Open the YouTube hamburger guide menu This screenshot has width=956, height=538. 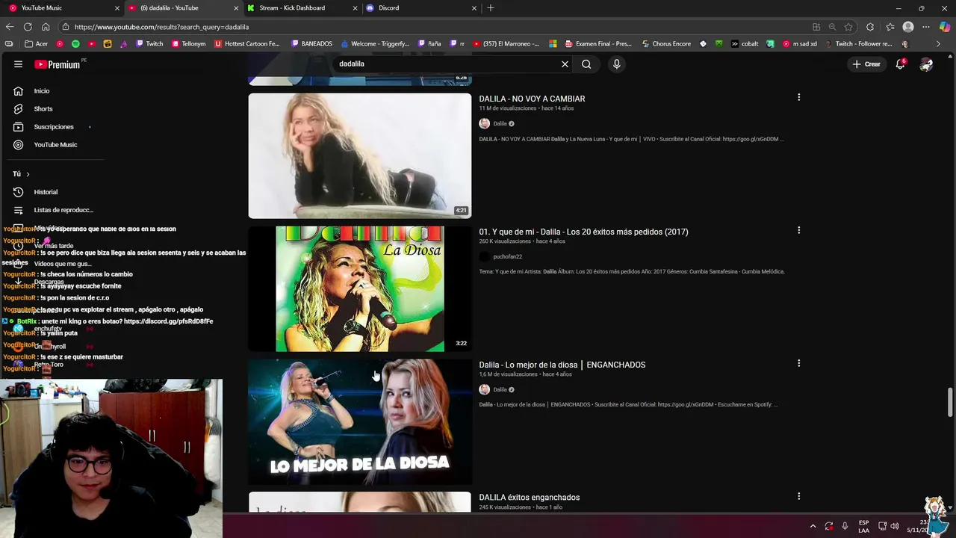pyautogui.click(x=18, y=64)
